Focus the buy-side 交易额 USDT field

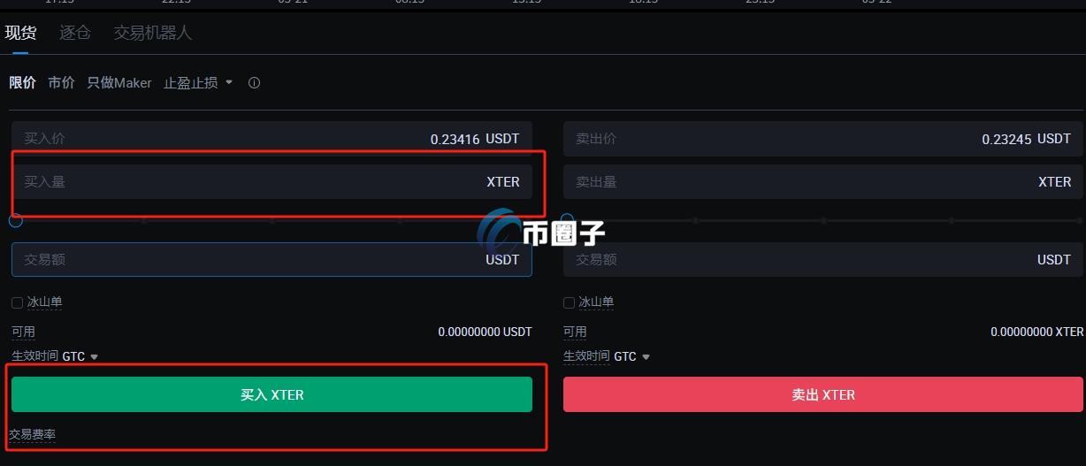pyautogui.click(x=271, y=260)
